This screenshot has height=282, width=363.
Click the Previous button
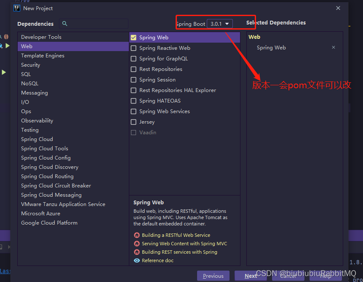click(213, 276)
